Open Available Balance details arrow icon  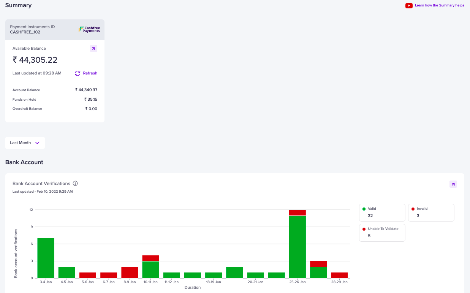[93, 49]
